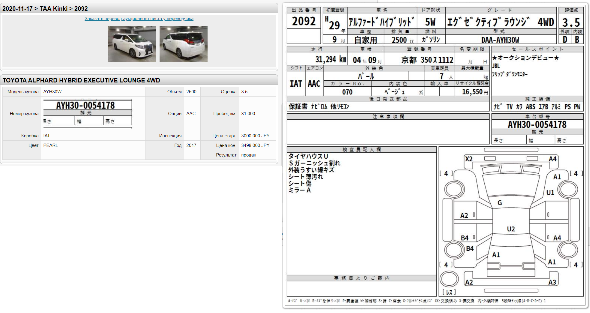Select the Инспекция label cell

165,136
